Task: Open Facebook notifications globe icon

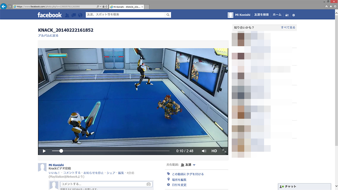Action: coord(80,15)
